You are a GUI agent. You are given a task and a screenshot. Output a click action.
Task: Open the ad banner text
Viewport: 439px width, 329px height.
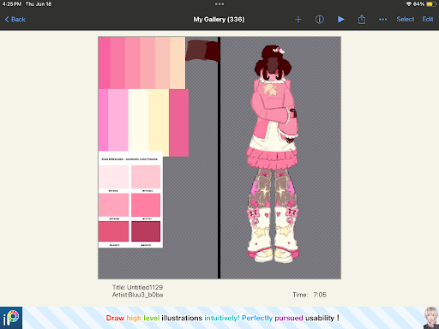[223, 318]
